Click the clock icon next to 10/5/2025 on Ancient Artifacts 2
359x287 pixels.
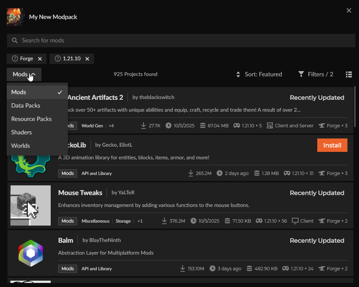pyautogui.click(x=169, y=125)
